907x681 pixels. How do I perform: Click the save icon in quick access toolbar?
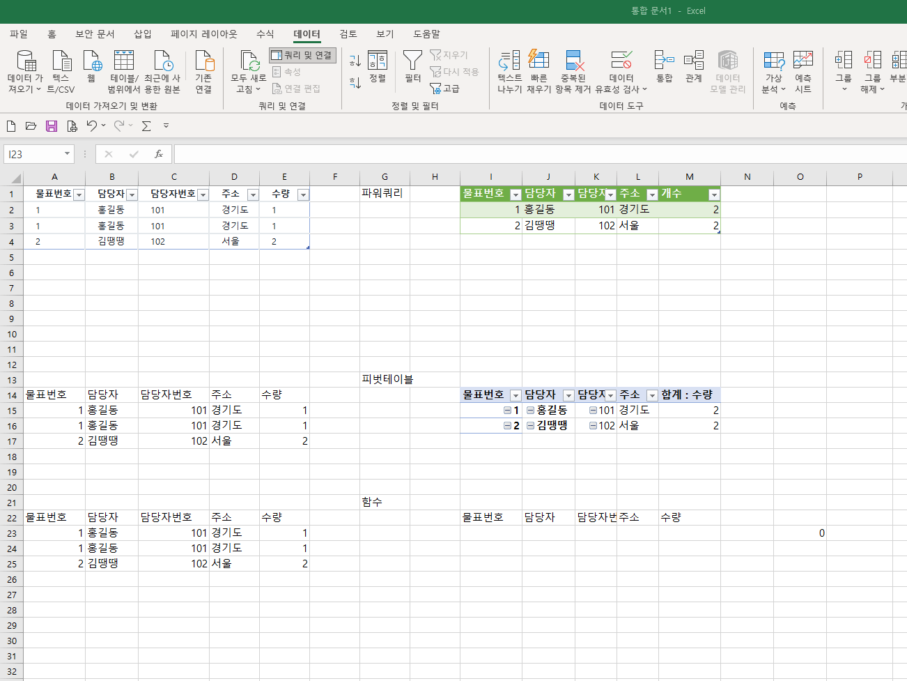pos(52,126)
